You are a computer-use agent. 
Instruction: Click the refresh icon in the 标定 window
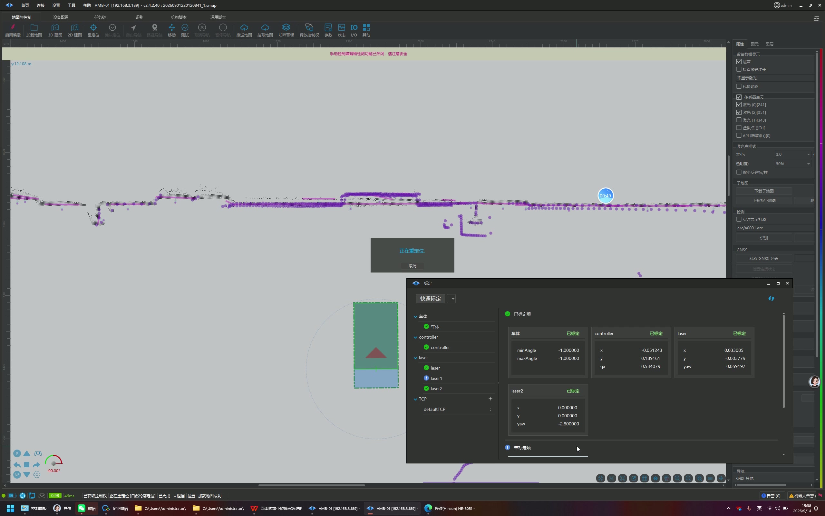point(771,299)
